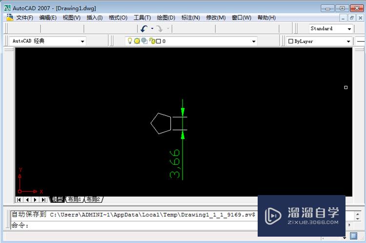Open the 编辑(E) menu
This screenshot has height=243, width=366.
[x=48, y=18]
